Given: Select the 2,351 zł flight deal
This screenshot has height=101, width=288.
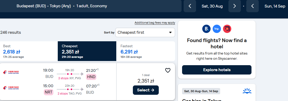Looking at the screenshot, I should click(x=146, y=90).
